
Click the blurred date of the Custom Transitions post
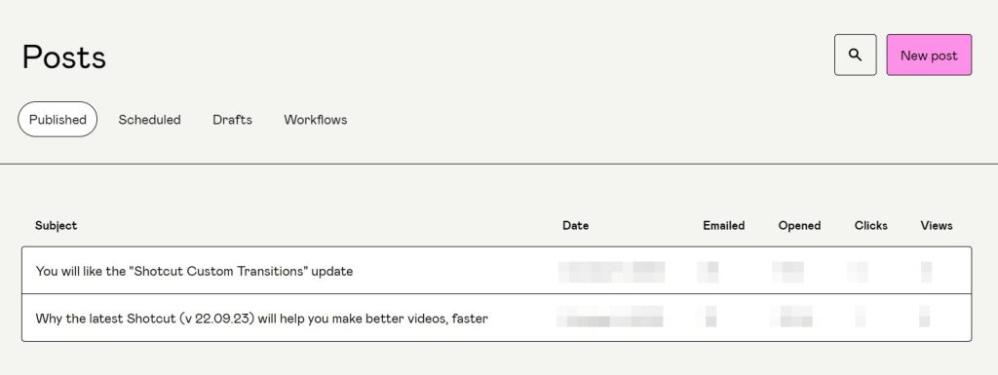[612, 272]
